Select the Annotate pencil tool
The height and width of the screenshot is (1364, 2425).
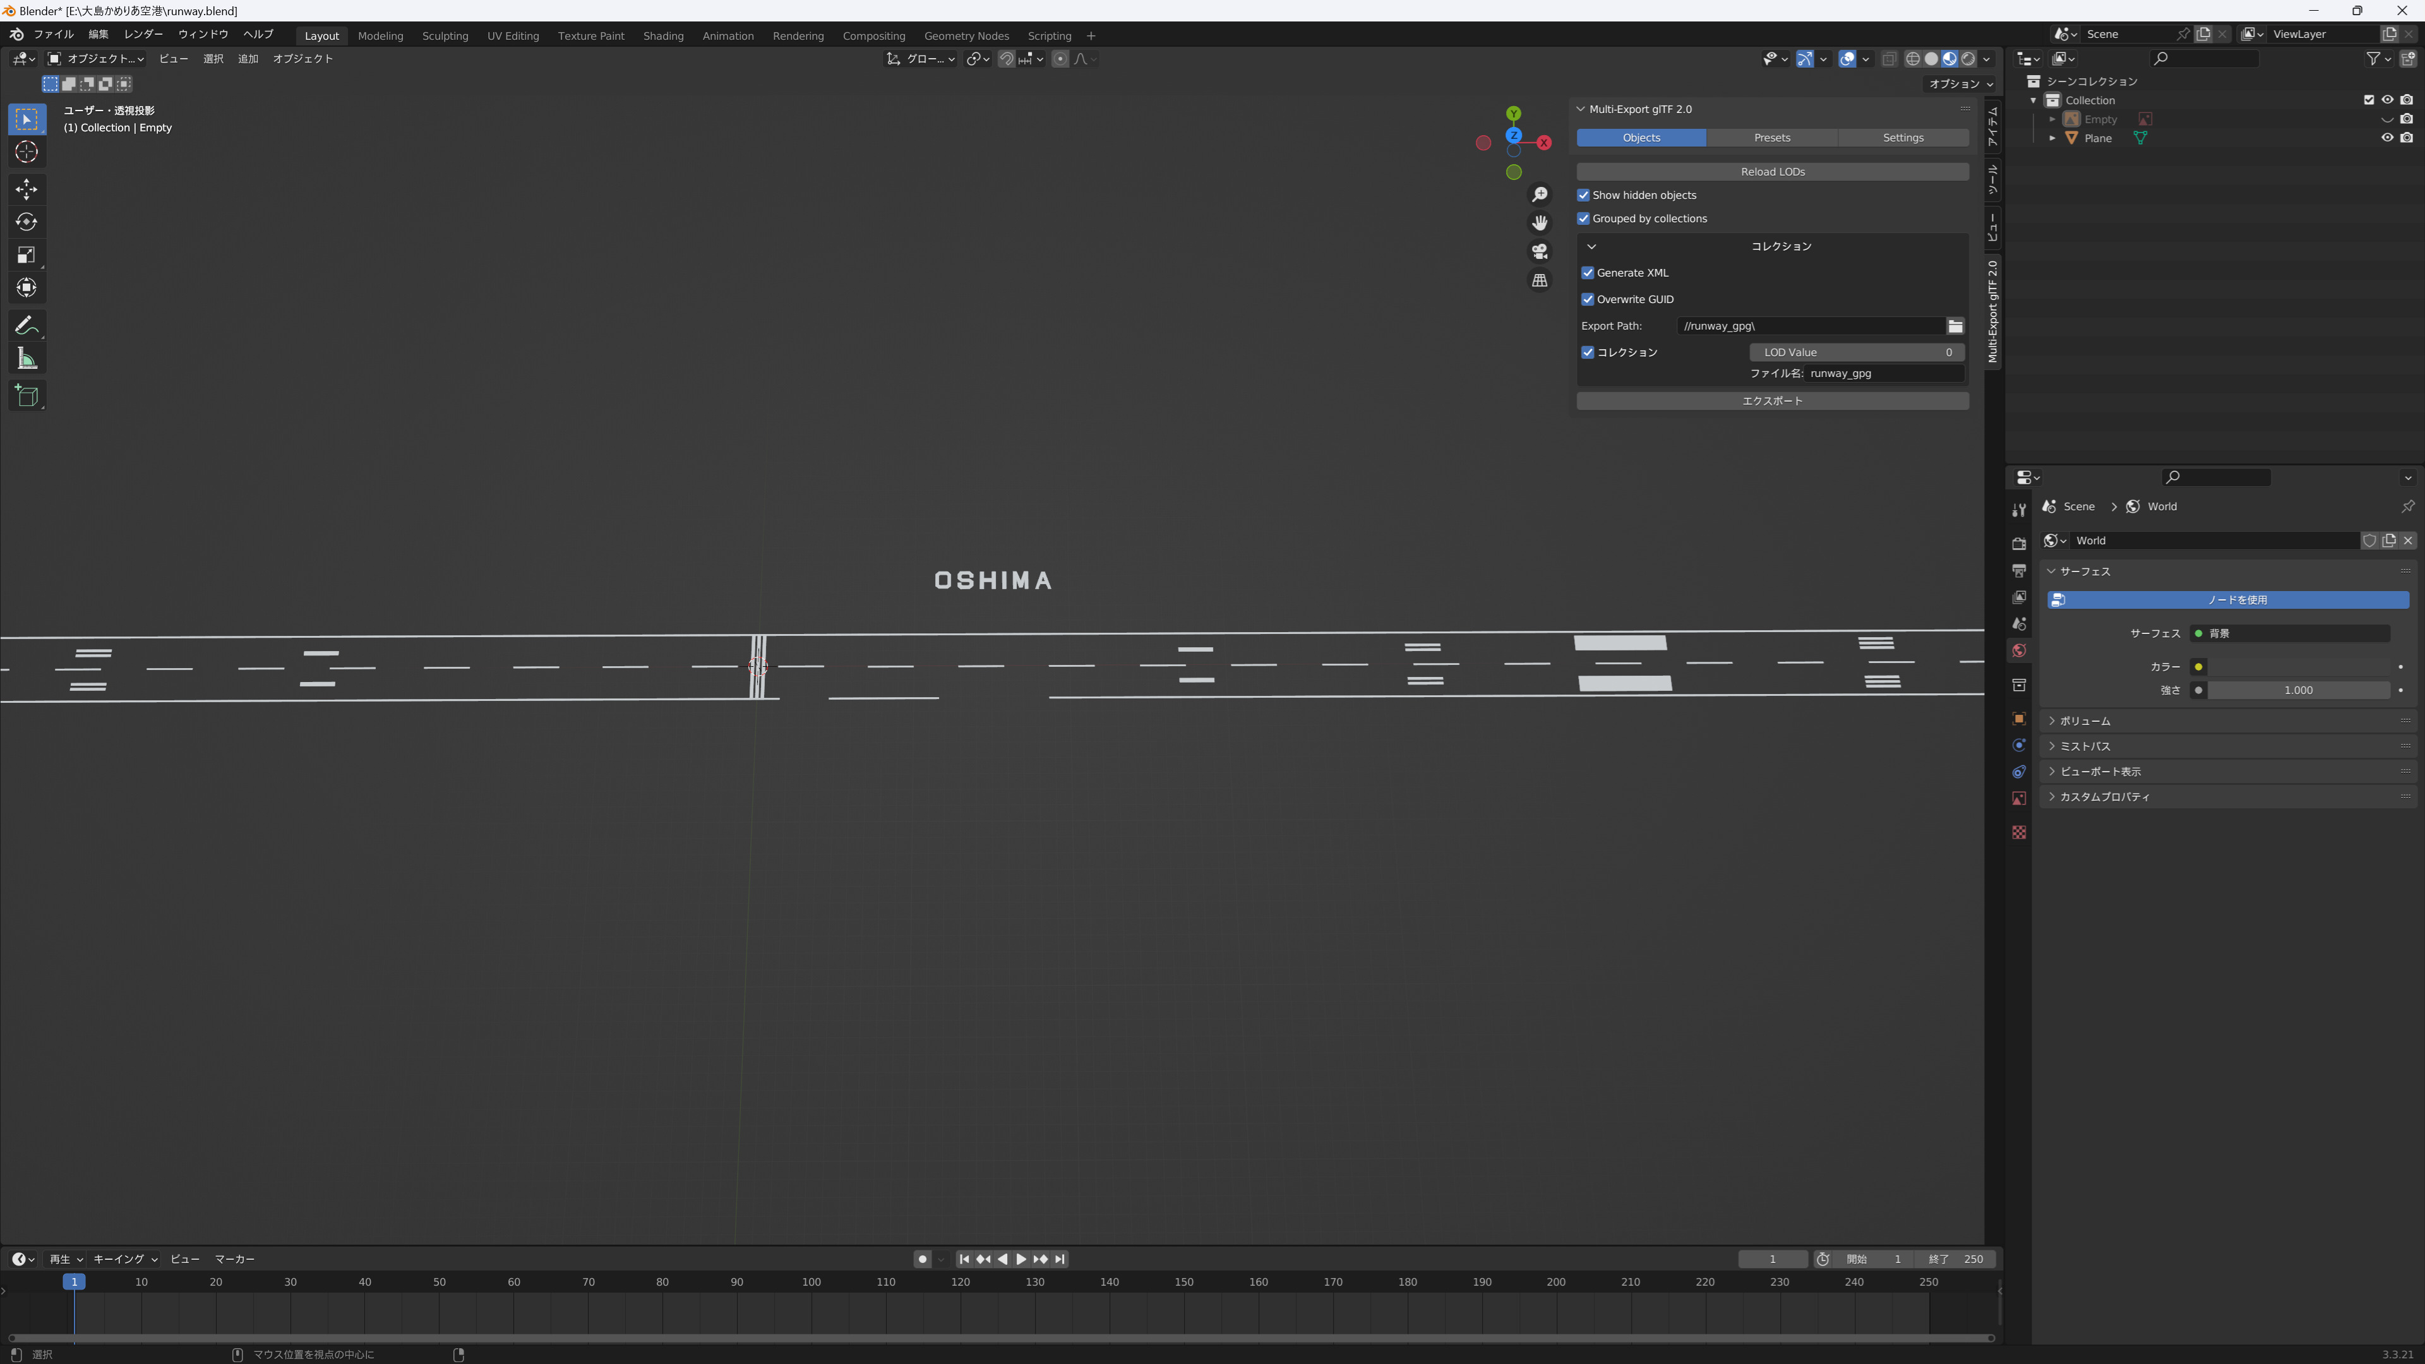click(x=27, y=326)
